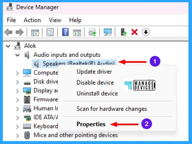Select Mice and other pointing devices label

pos(75,135)
